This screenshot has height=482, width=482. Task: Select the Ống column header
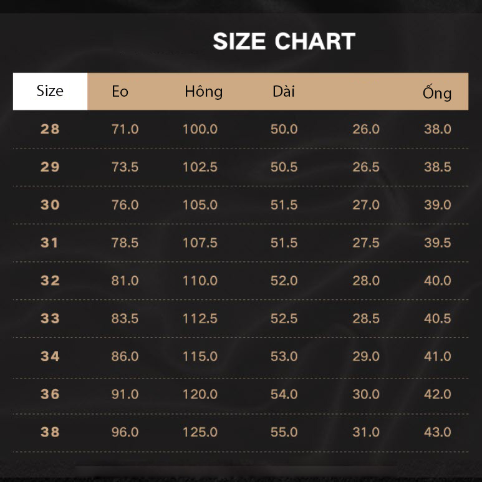point(437,92)
